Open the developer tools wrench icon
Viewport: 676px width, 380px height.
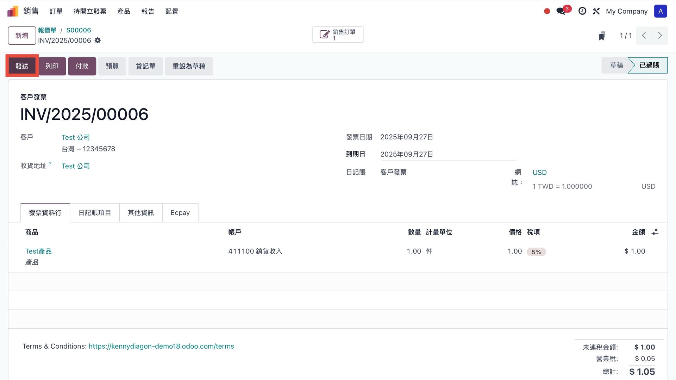coord(596,11)
